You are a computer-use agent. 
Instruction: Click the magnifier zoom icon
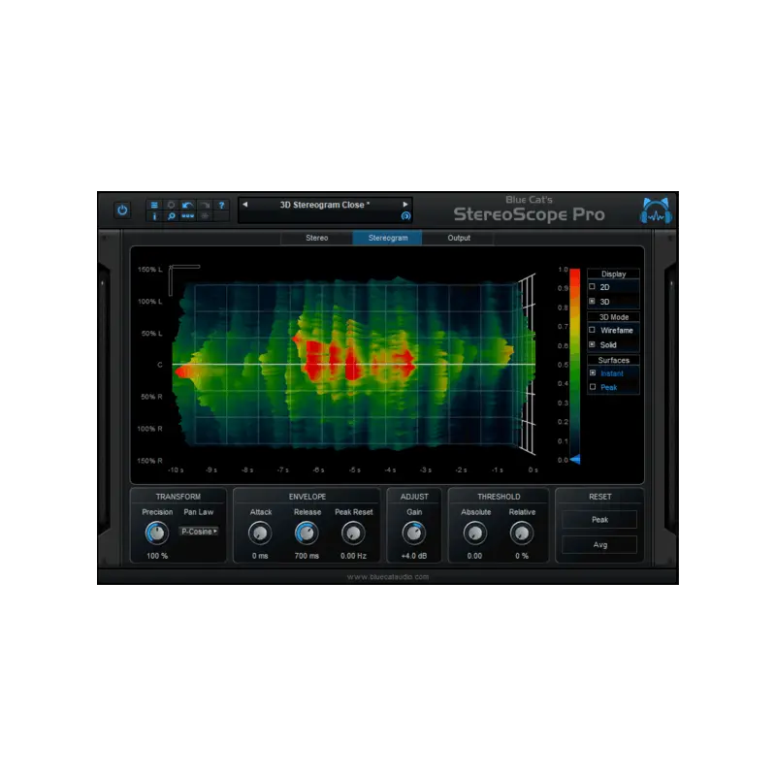tap(172, 216)
